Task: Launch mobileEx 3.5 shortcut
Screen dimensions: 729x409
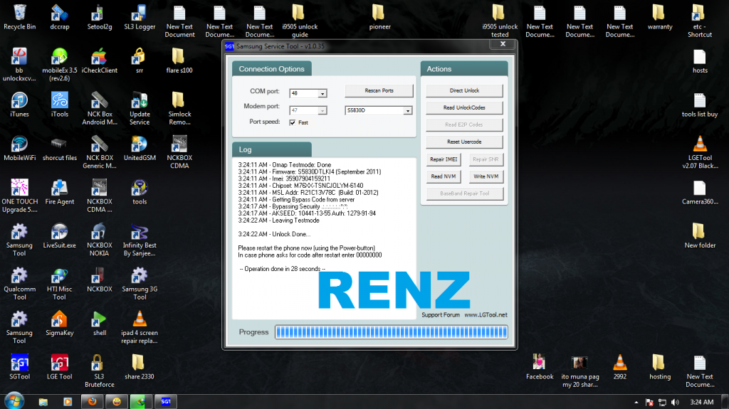Action: [x=60, y=65]
